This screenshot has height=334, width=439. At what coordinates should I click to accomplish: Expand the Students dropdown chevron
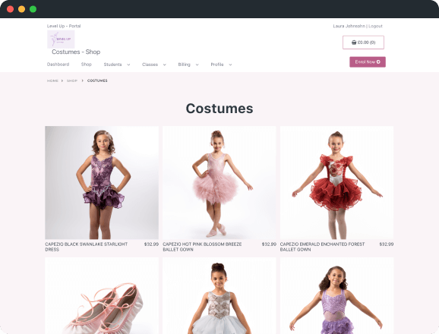128,65
